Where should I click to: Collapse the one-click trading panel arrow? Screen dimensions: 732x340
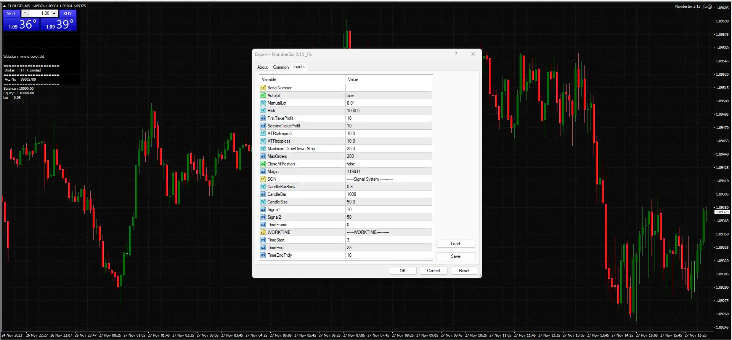coord(4,6)
